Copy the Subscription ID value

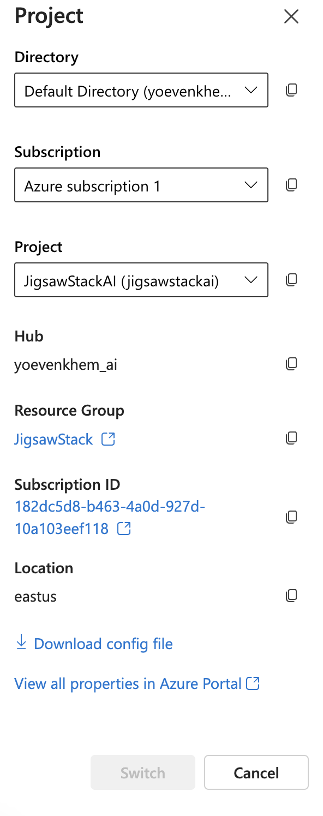click(292, 517)
